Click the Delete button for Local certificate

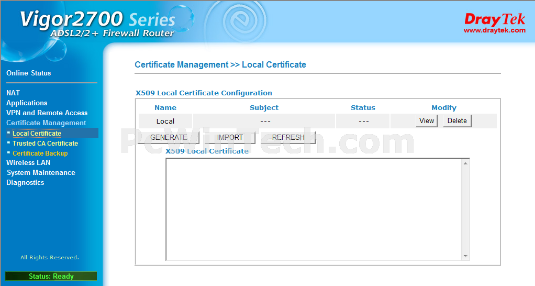pos(457,121)
